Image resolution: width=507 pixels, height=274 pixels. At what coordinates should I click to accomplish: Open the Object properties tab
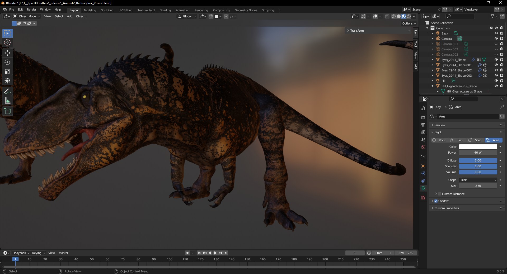tap(423, 166)
